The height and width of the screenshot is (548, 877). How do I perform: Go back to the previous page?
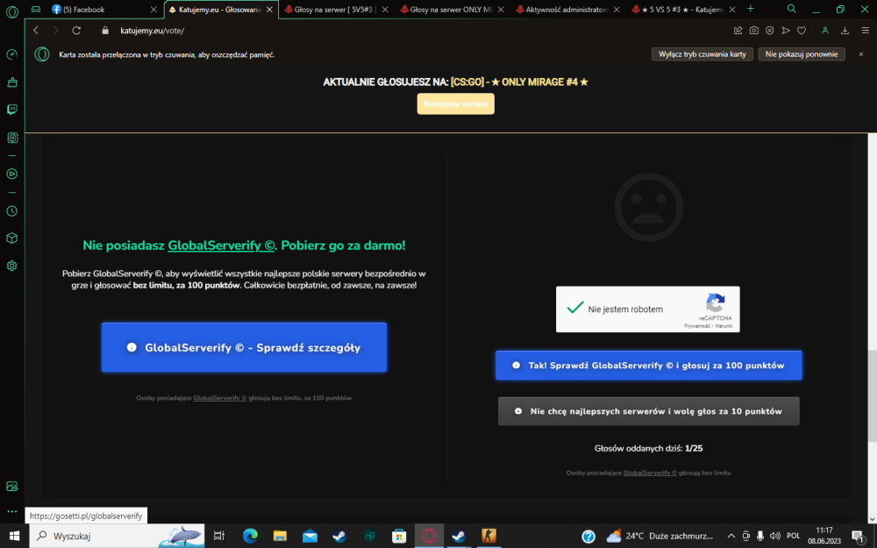click(x=36, y=30)
